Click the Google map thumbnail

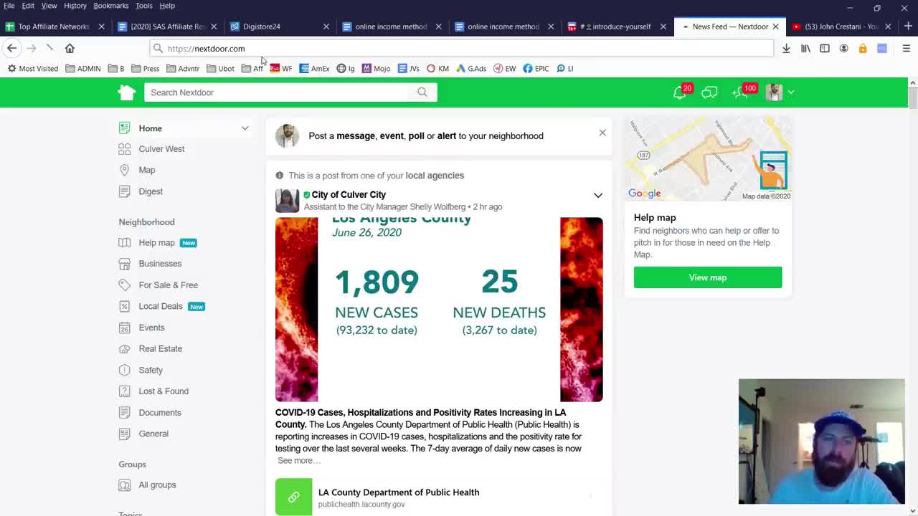click(708, 159)
